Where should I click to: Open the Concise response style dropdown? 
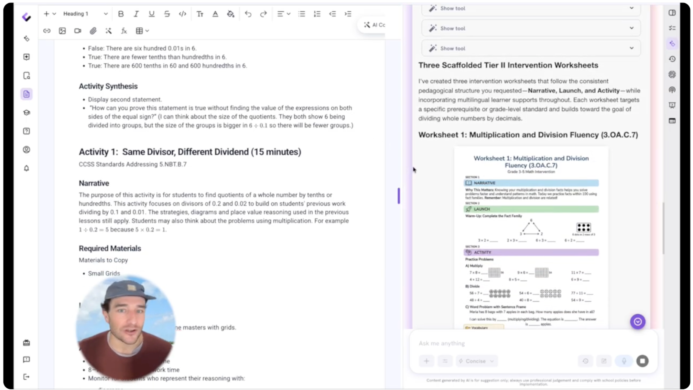click(x=476, y=361)
